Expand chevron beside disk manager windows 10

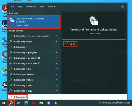(56, 63)
